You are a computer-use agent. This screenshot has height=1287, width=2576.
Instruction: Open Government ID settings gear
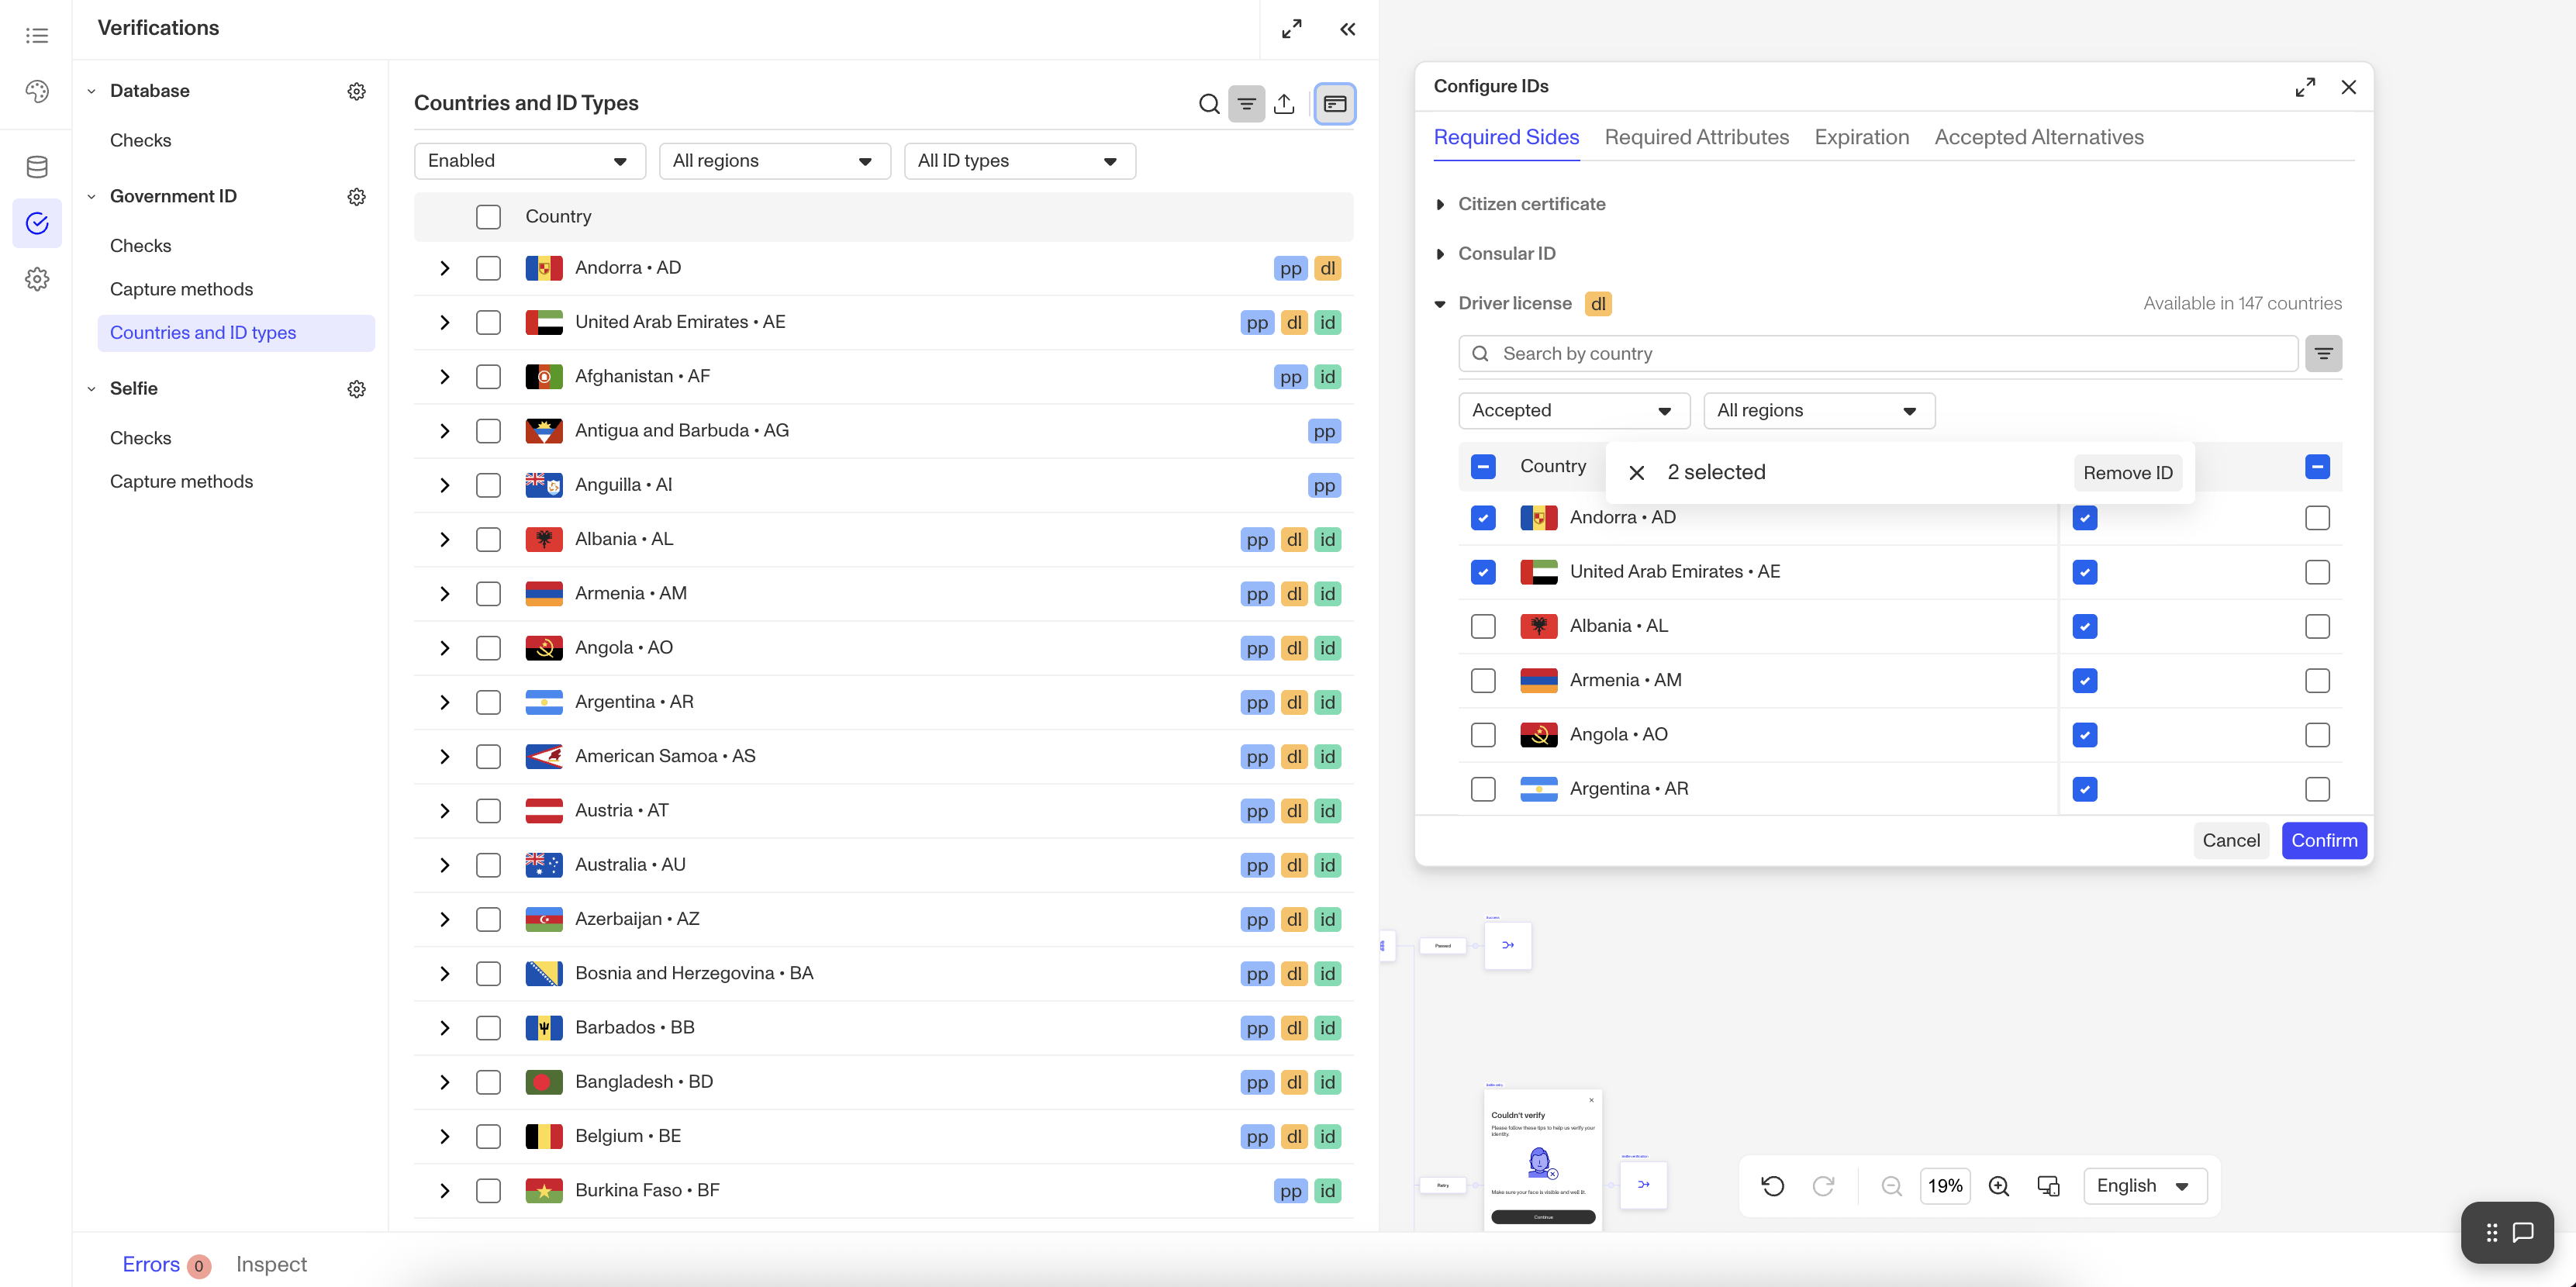pyautogui.click(x=356, y=197)
